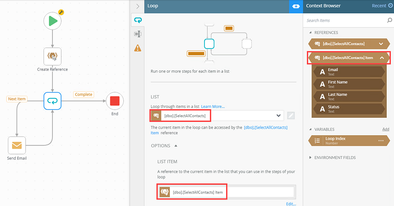The width and height of the screenshot is (394, 206).
Task: Click the letter A icon beside Email
Action: pyautogui.click(x=322, y=72)
